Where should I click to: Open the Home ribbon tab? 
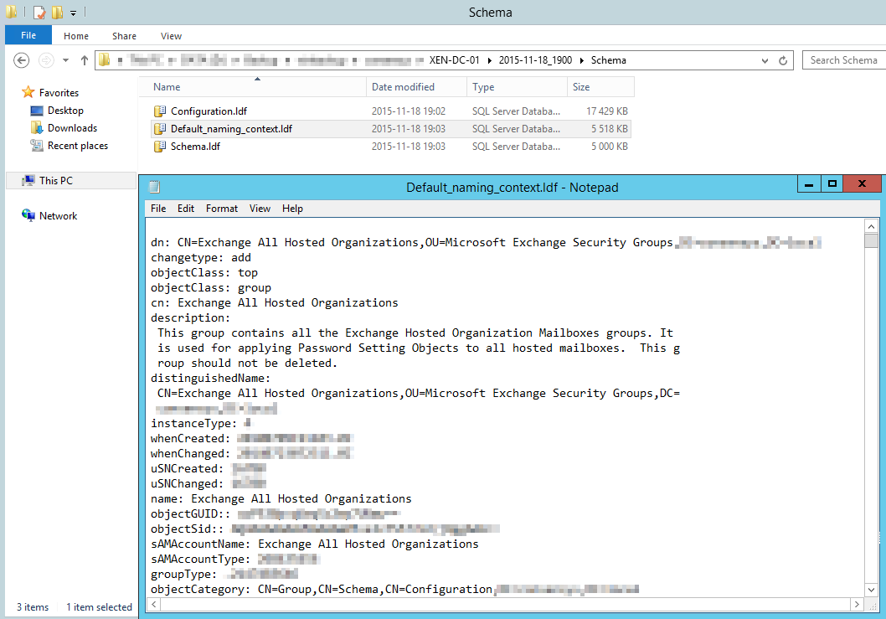click(x=75, y=36)
